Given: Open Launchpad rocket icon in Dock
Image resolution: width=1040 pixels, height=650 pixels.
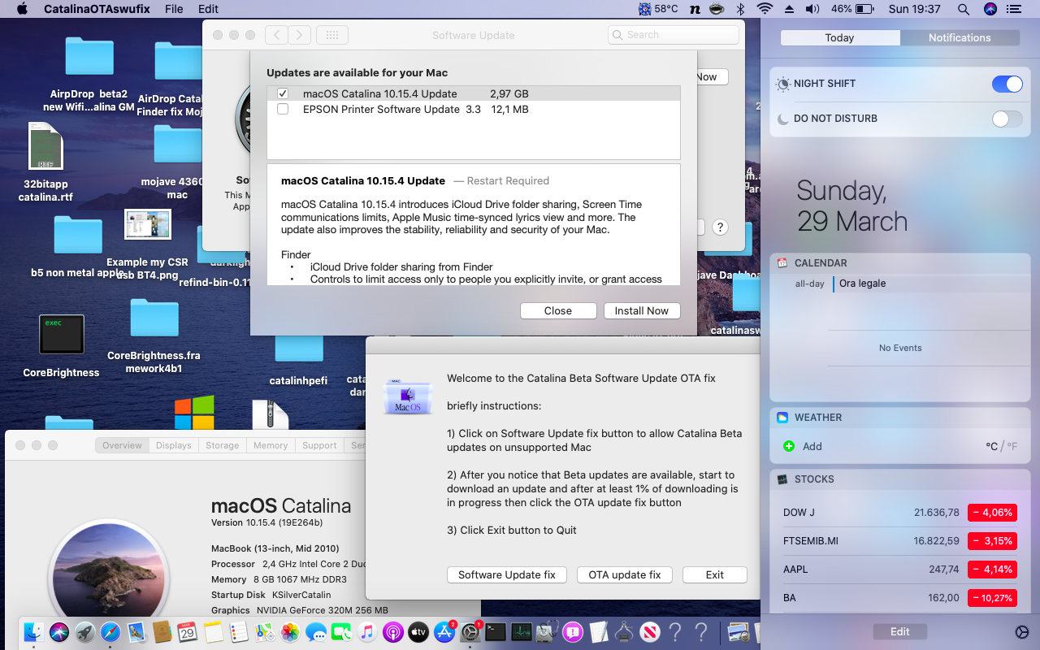Looking at the screenshot, I should [x=85, y=631].
